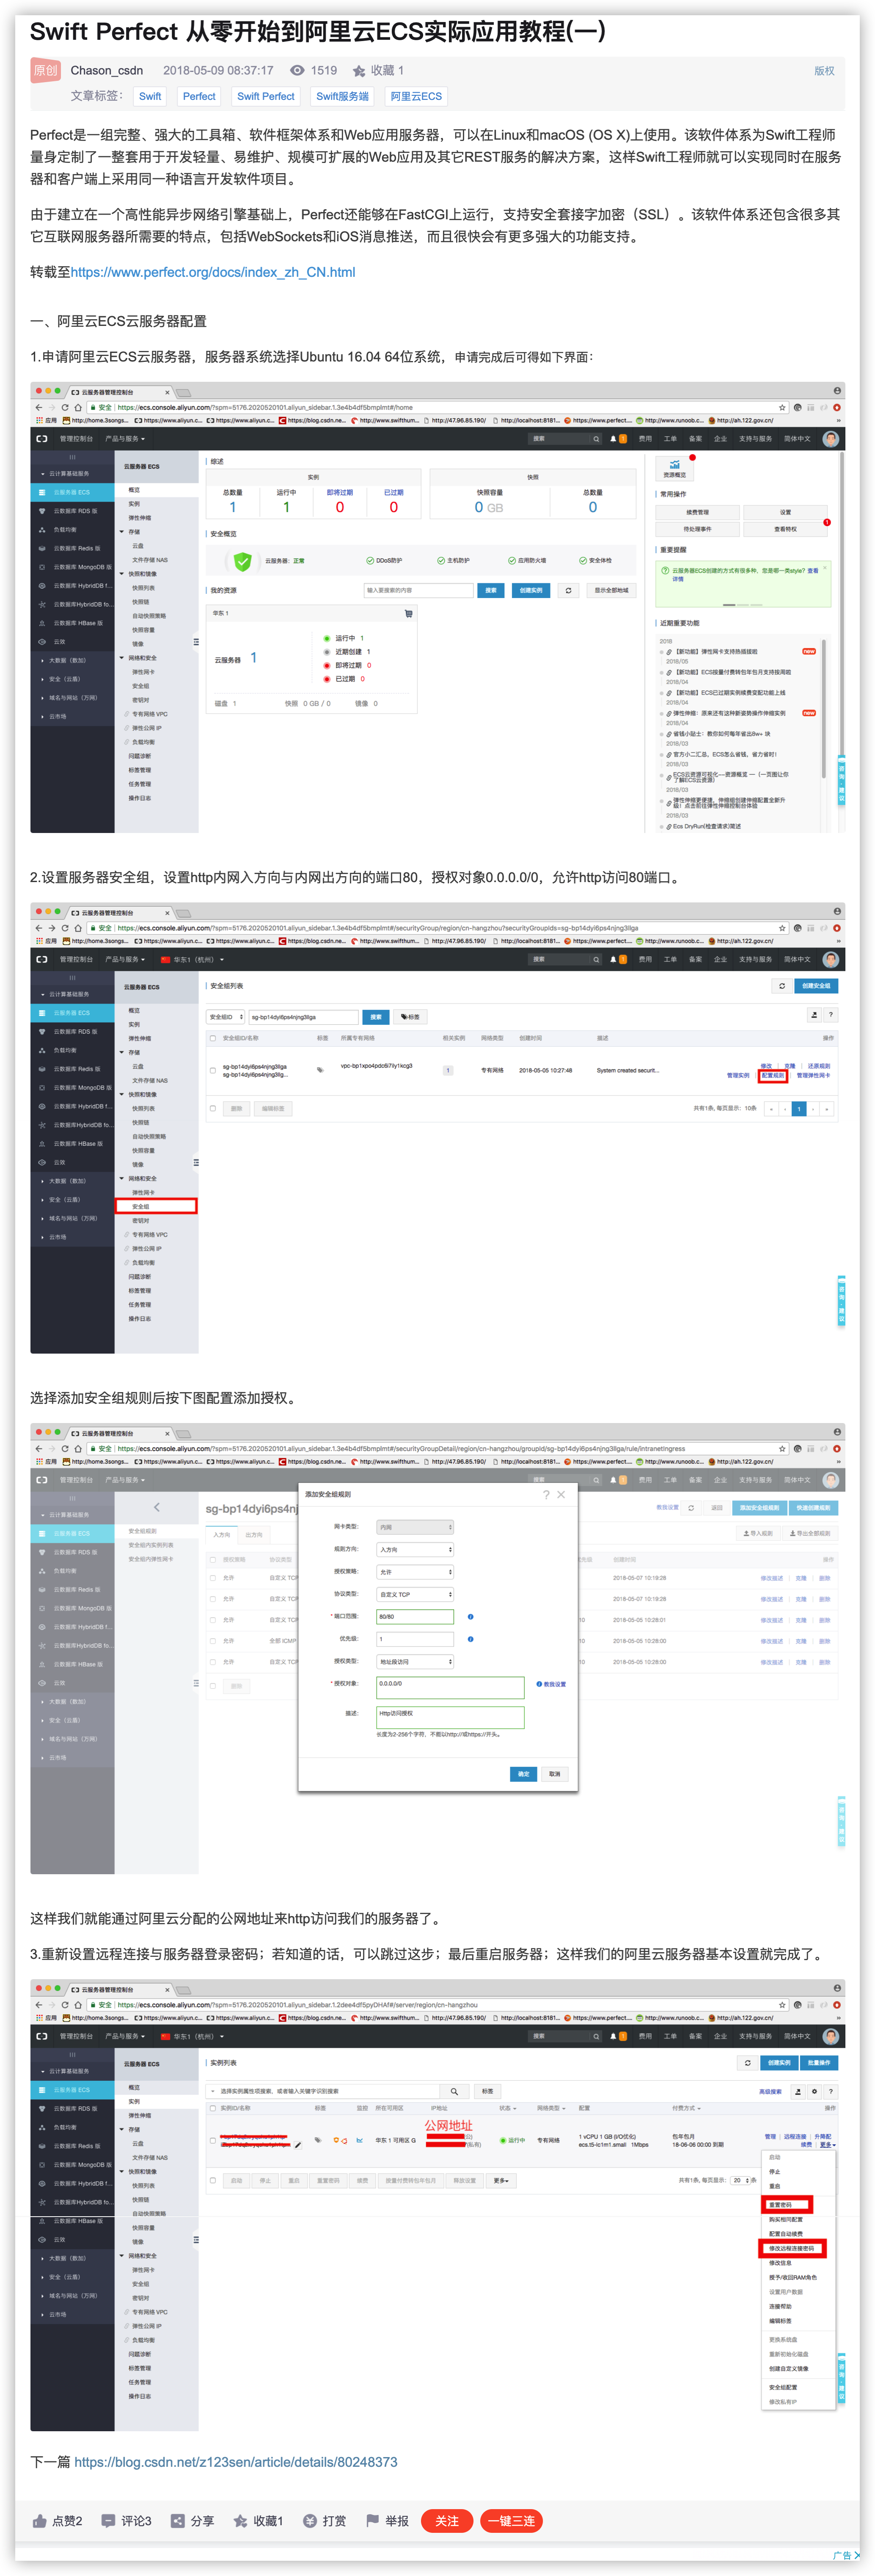Screen dimensions: 875x2576
Task: Open the 添加安全组规则 dialog screenshot
Action: (x=437, y=1649)
